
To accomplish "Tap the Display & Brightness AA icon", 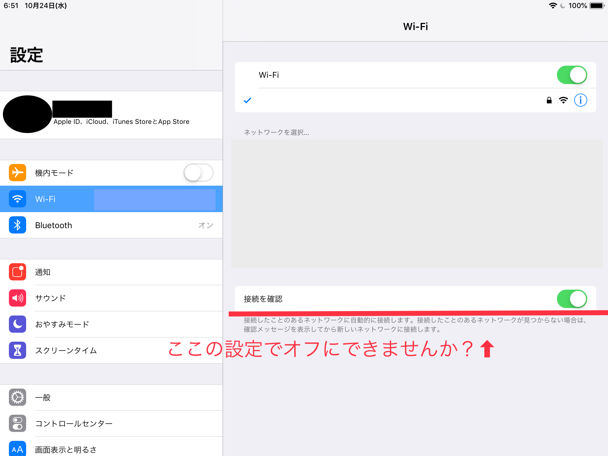I will coord(18,449).
